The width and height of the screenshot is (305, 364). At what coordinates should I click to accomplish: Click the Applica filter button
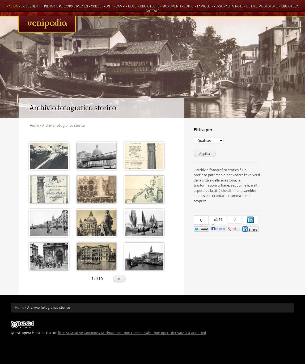pos(205,154)
